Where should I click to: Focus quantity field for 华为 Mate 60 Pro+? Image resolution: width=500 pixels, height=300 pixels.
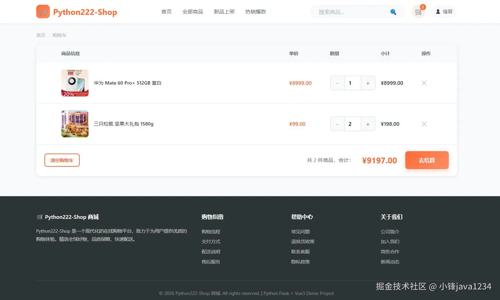(353, 83)
